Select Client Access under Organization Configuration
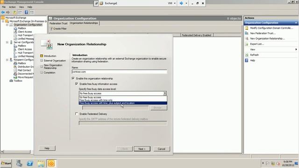Image resolution: width=299 pixels, height=168 pixels. [25, 32]
